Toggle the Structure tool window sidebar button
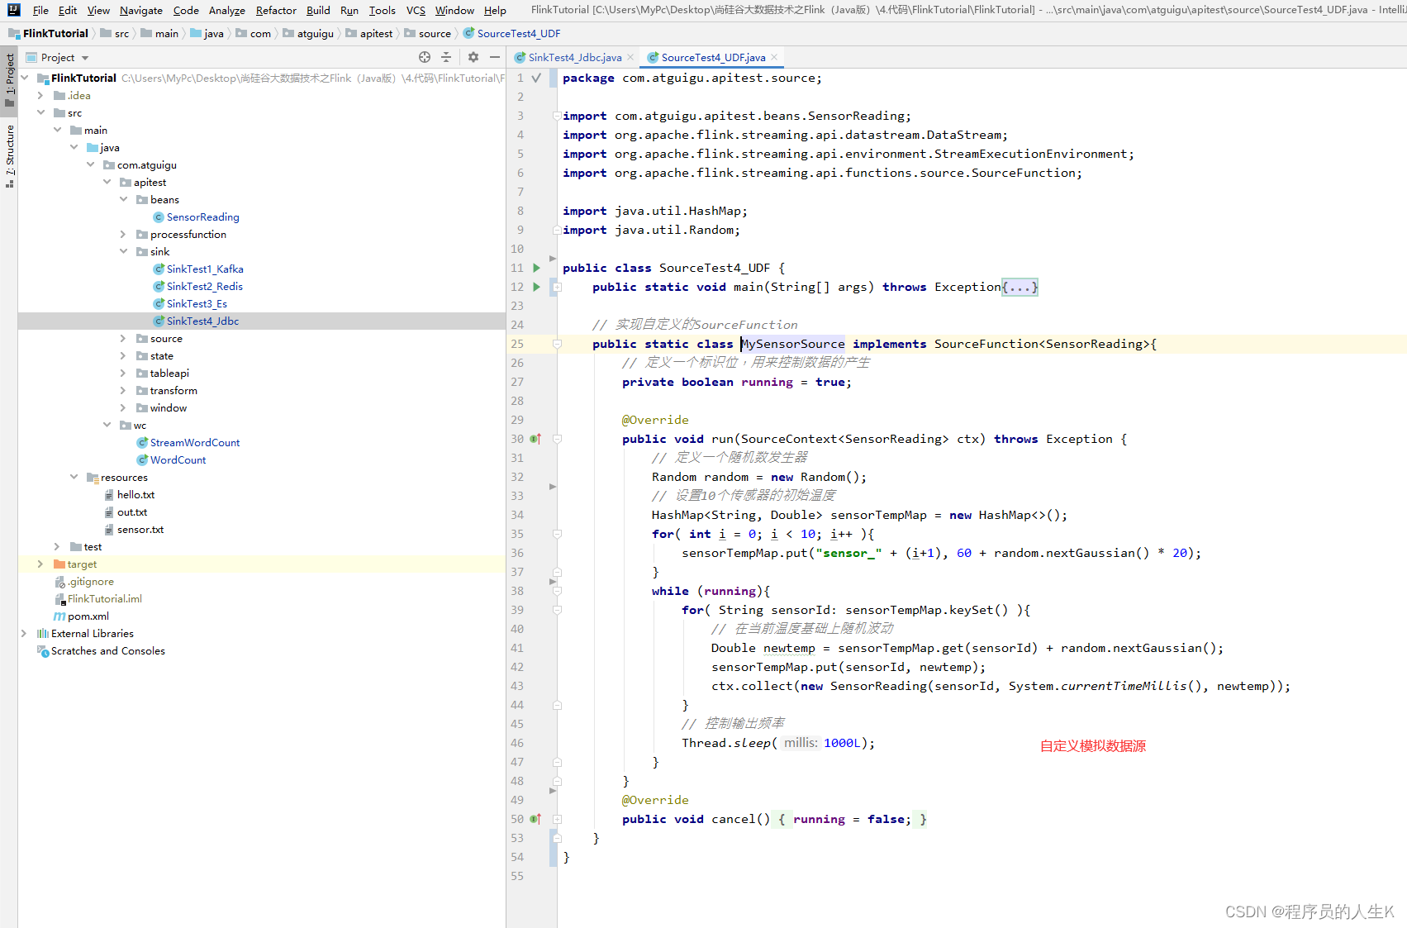Image resolution: width=1407 pixels, height=928 pixels. point(9,155)
